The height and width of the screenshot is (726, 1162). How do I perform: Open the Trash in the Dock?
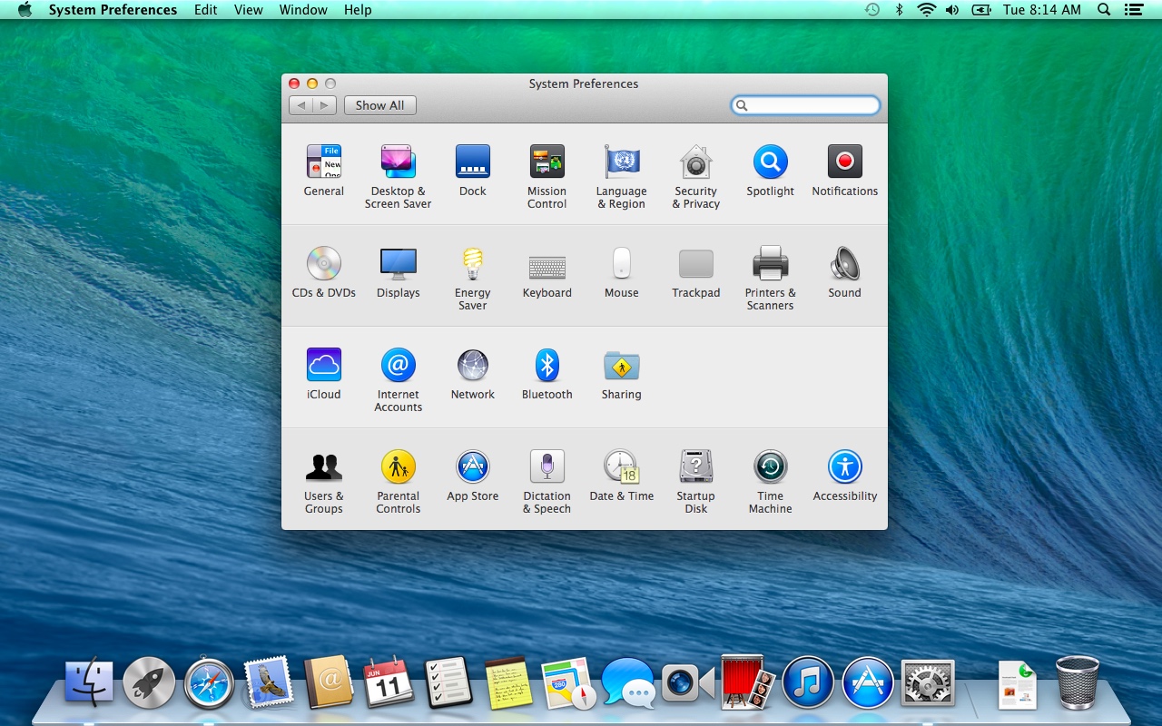click(x=1078, y=682)
